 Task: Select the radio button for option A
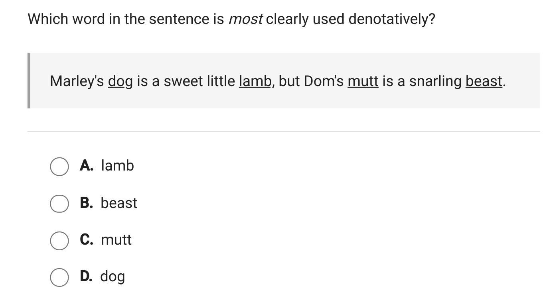click(59, 166)
